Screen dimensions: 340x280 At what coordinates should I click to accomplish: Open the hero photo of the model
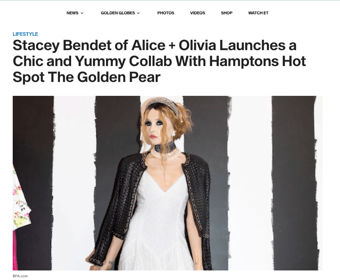coord(167,183)
